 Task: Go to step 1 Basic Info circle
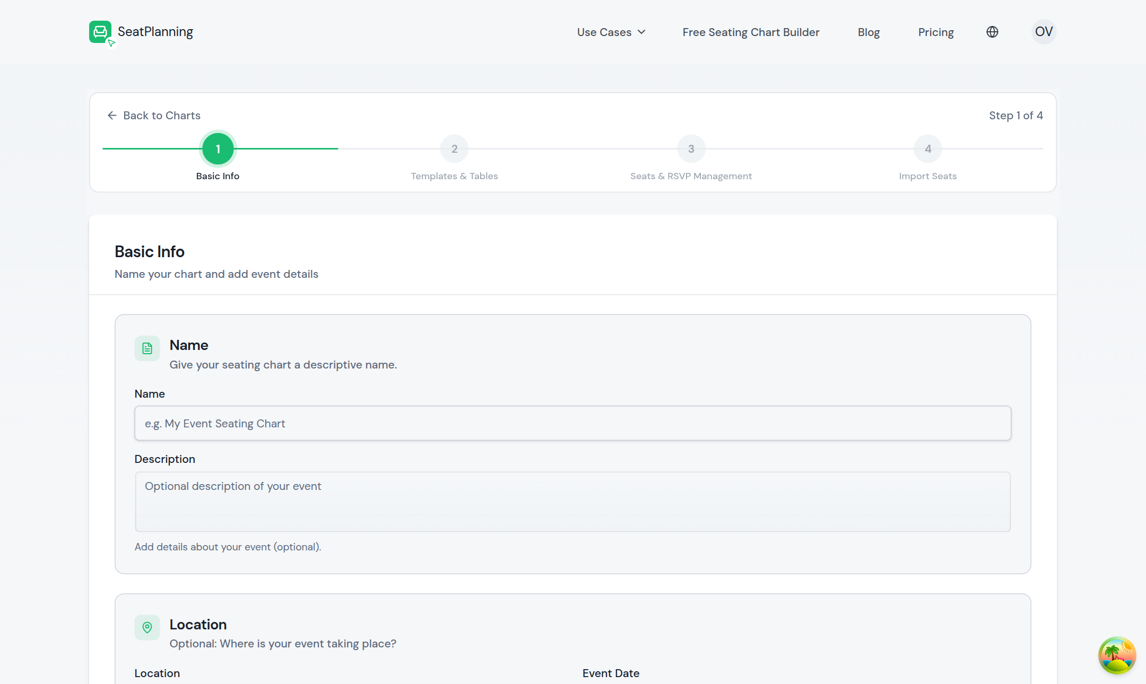click(x=218, y=149)
